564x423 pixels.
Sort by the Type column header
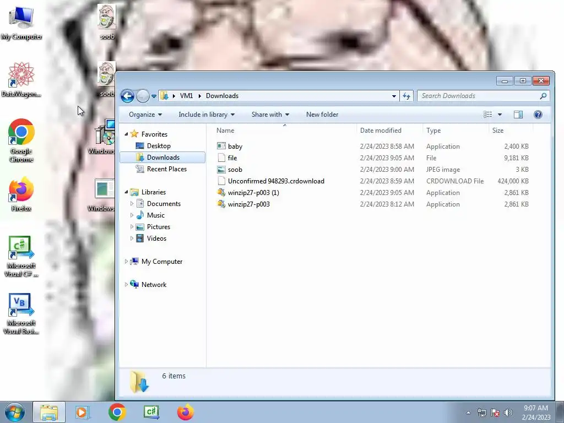point(433,131)
